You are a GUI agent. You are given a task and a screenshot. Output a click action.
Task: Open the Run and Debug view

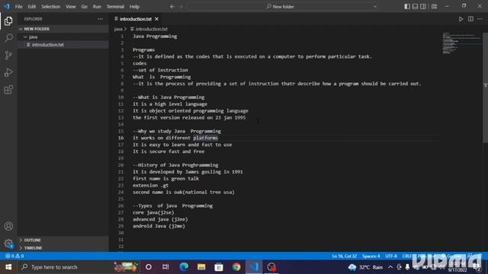[8, 73]
